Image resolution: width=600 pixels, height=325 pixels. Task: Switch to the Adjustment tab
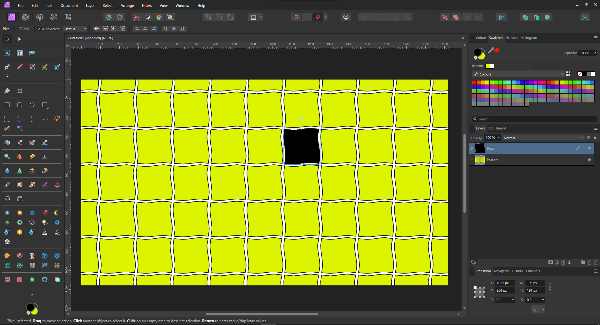click(x=497, y=128)
